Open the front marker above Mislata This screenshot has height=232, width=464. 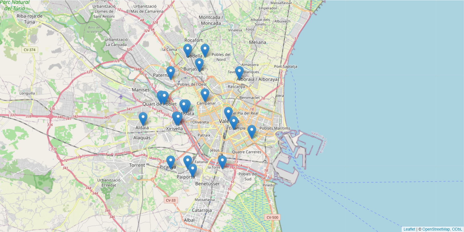[x=184, y=105]
